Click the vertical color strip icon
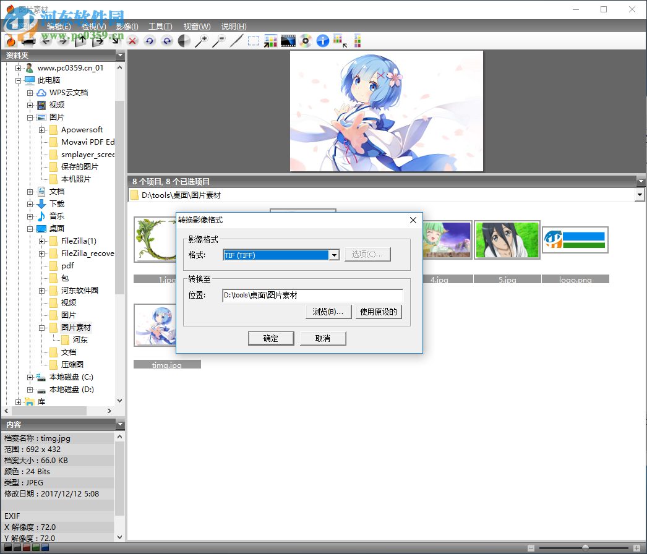Viewport: 647px width, 554px height. pos(358,41)
